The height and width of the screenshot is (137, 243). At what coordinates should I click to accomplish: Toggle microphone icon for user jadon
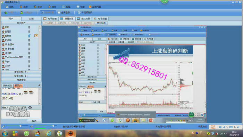(29, 66)
